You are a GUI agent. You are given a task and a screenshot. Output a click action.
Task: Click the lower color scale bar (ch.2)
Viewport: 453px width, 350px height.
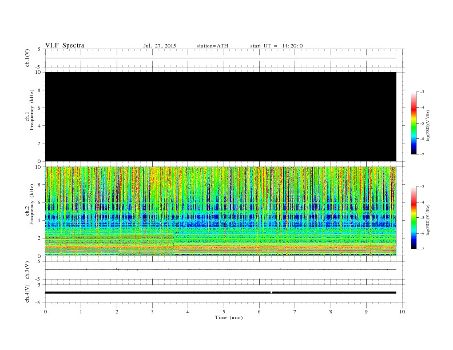(x=414, y=217)
